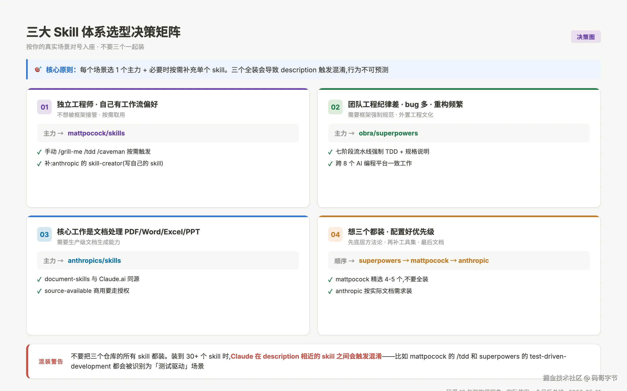Click the 决策图 badge

coord(586,37)
